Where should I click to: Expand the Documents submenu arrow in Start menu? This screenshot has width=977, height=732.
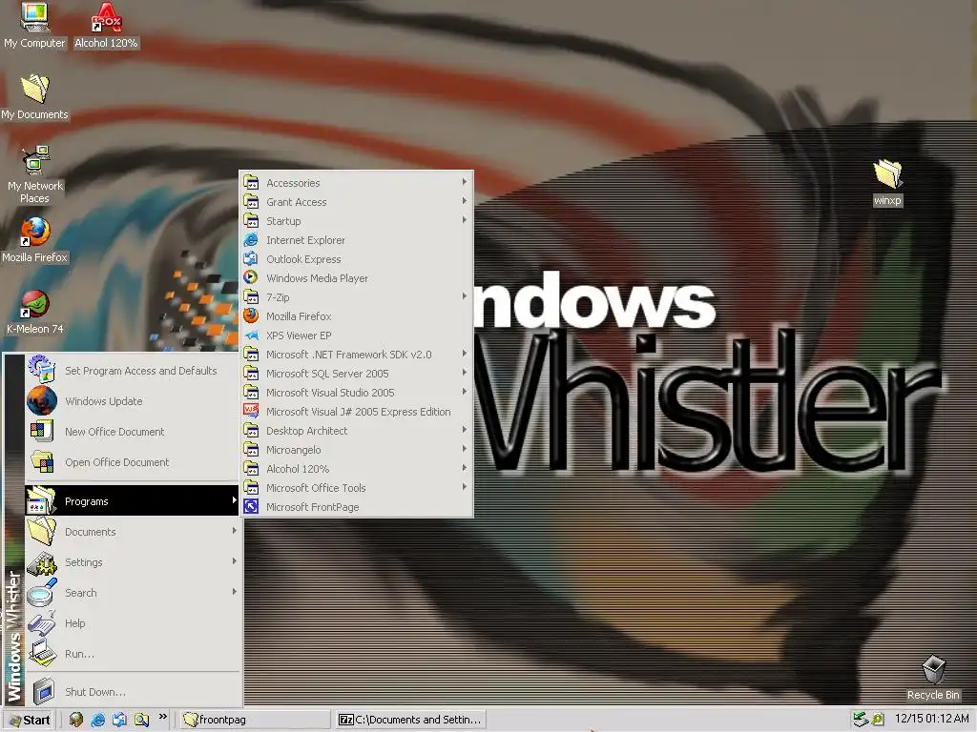point(235,530)
